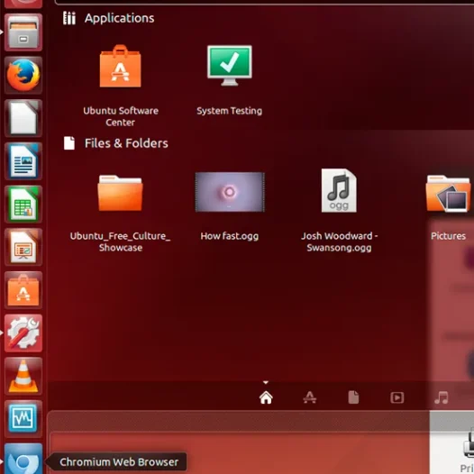This screenshot has width=474, height=474.
Task: Launch VLC media player from launcher
Action: (23, 376)
